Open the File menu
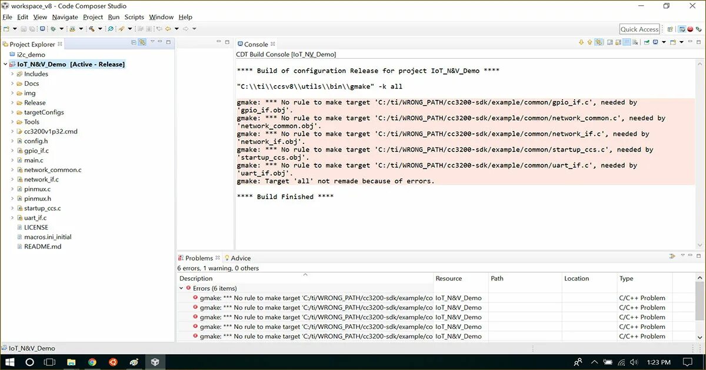The height and width of the screenshot is (370, 706). coord(7,17)
